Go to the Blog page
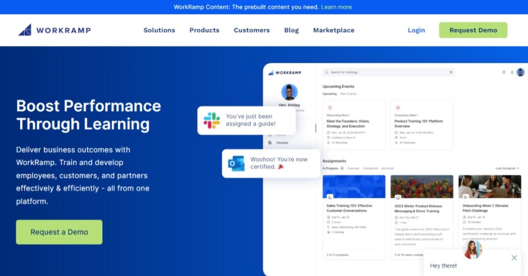The width and height of the screenshot is (528, 276). pyautogui.click(x=292, y=30)
